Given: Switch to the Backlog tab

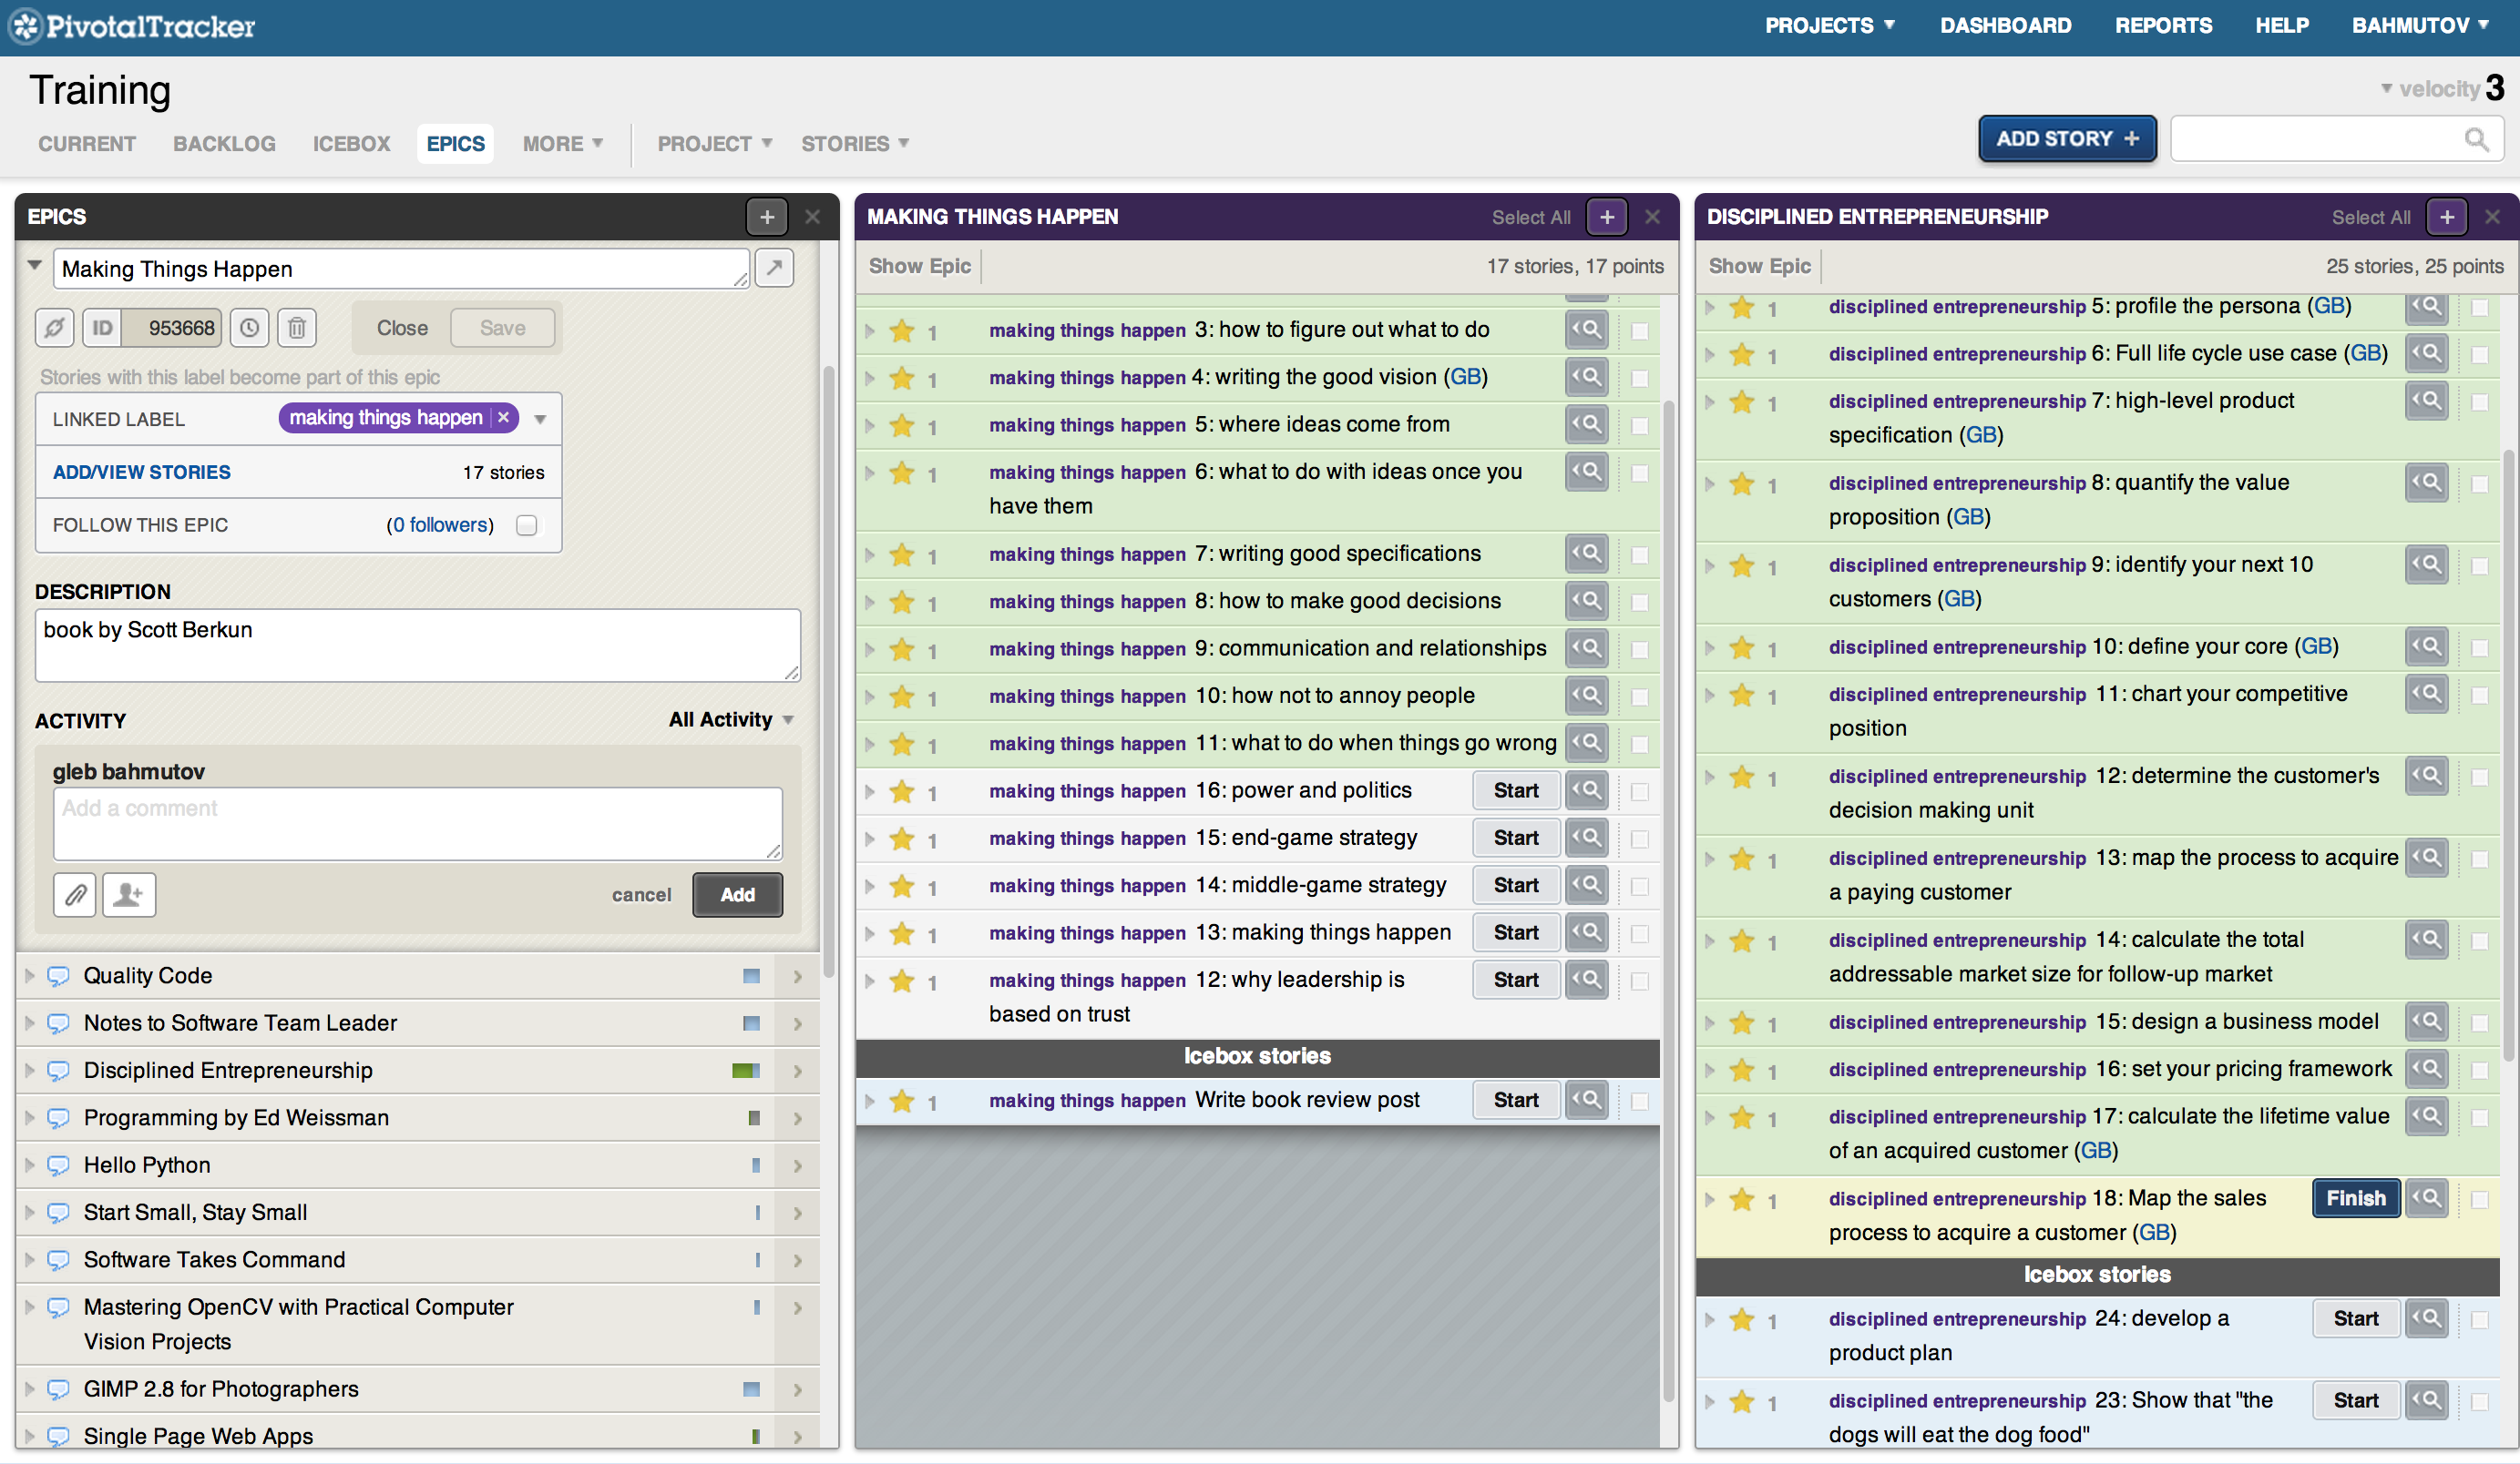Looking at the screenshot, I should click(x=224, y=144).
